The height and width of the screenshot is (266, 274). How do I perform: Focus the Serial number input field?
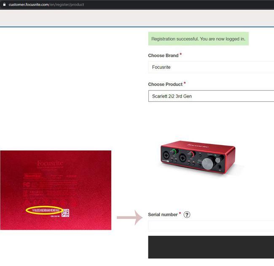pyautogui.click(x=211, y=226)
